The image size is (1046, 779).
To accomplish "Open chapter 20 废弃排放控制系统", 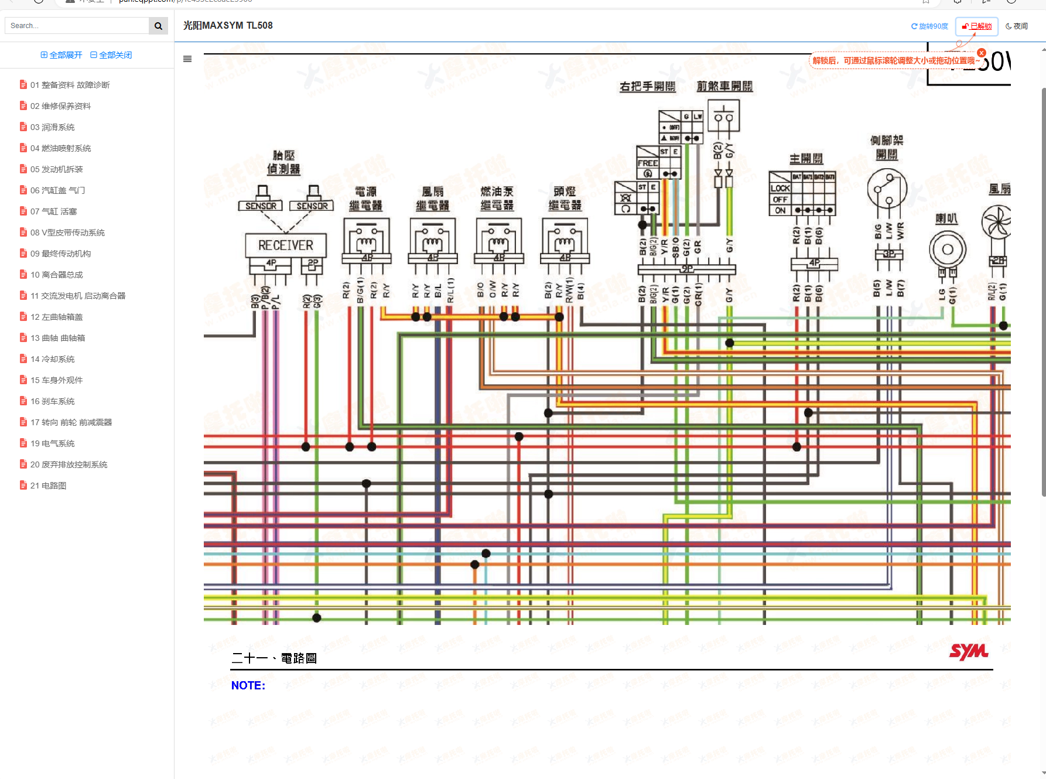I will click(x=69, y=464).
